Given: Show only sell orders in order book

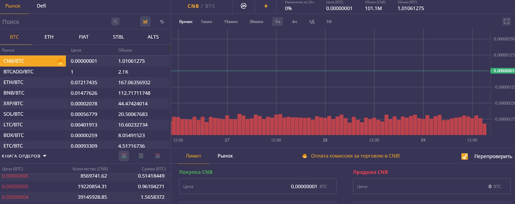Looking at the screenshot, I should 157,156.
